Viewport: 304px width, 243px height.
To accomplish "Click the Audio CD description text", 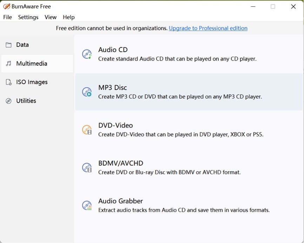I will tap(177, 59).
